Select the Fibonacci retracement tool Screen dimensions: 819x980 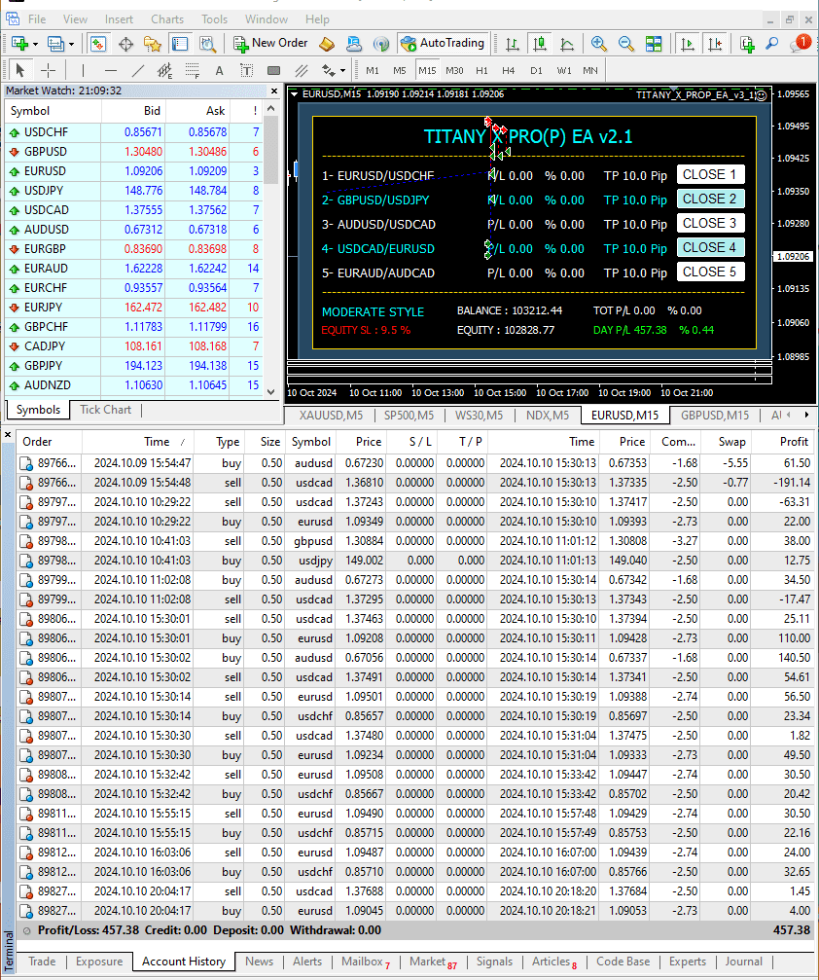[193, 70]
